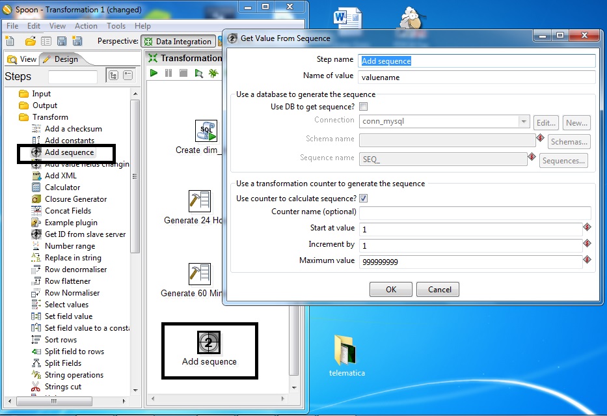Click the Maximum value field
Screen dimensions: 607x416
point(471,262)
